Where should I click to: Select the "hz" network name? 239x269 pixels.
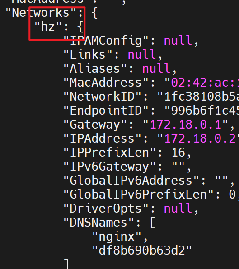pos(48,27)
